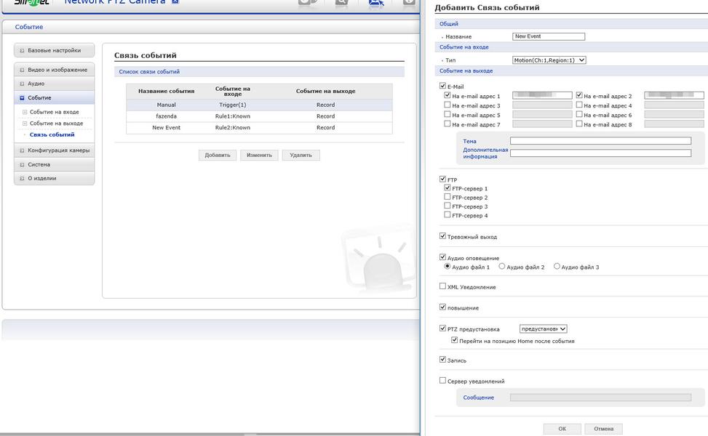Click plus icon next to Базовые настройки
The height and width of the screenshot is (436, 708).
pos(22,50)
